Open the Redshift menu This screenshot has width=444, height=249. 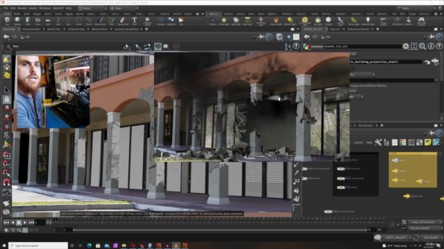click(58, 8)
